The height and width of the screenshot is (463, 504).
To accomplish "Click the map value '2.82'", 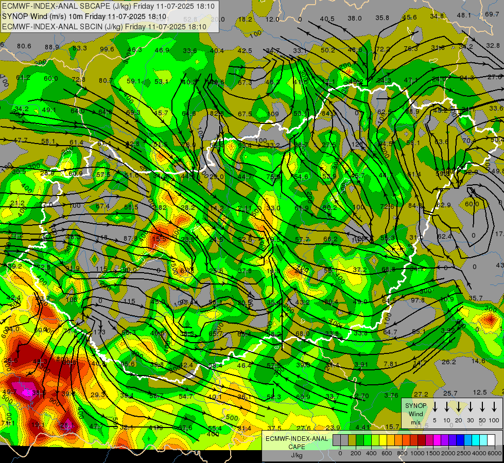I will point(160,207).
